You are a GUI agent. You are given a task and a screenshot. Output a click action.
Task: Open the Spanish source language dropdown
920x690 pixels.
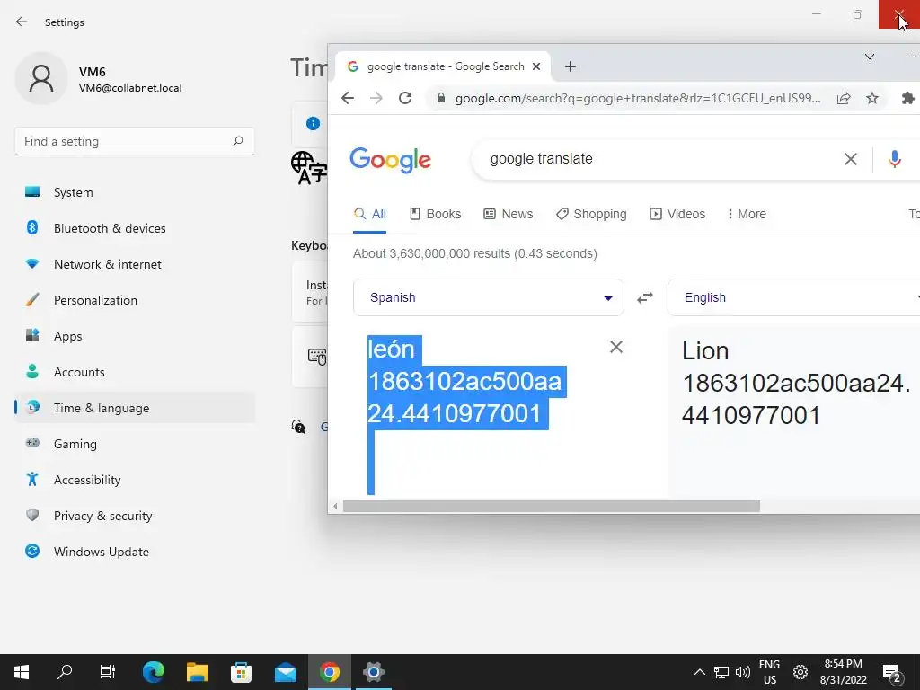(x=488, y=297)
